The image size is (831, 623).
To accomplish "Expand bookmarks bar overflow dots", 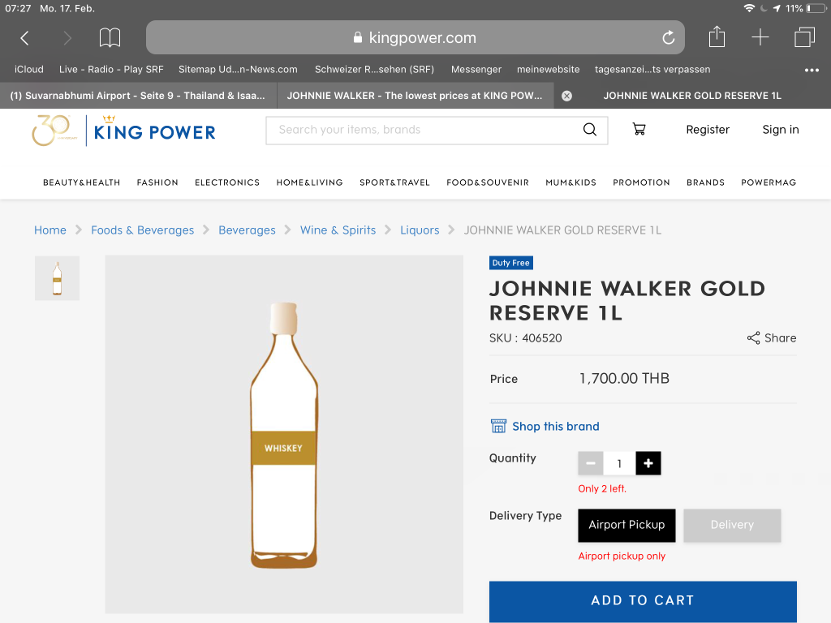I will click(x=812, y=70).
